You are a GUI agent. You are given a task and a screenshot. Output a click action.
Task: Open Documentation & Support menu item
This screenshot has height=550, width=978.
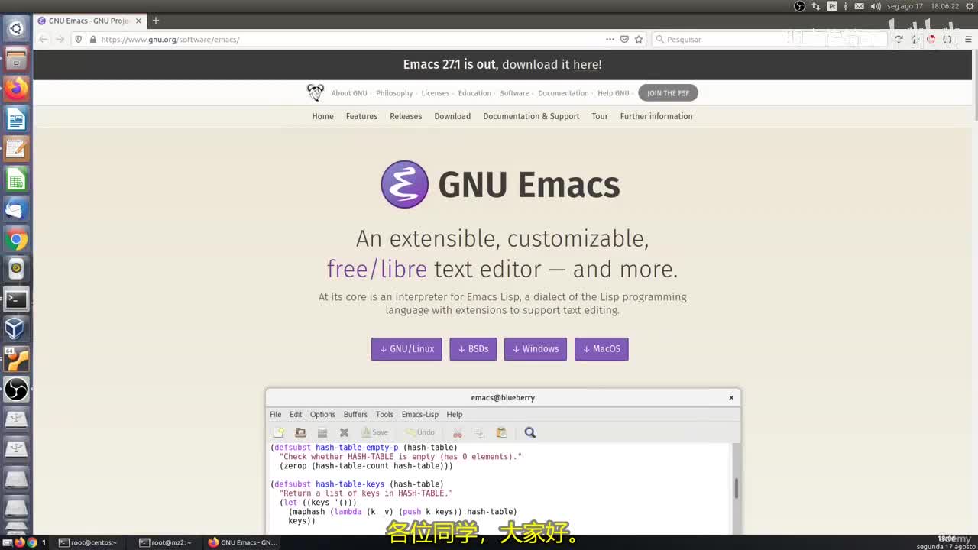[531, 116]
